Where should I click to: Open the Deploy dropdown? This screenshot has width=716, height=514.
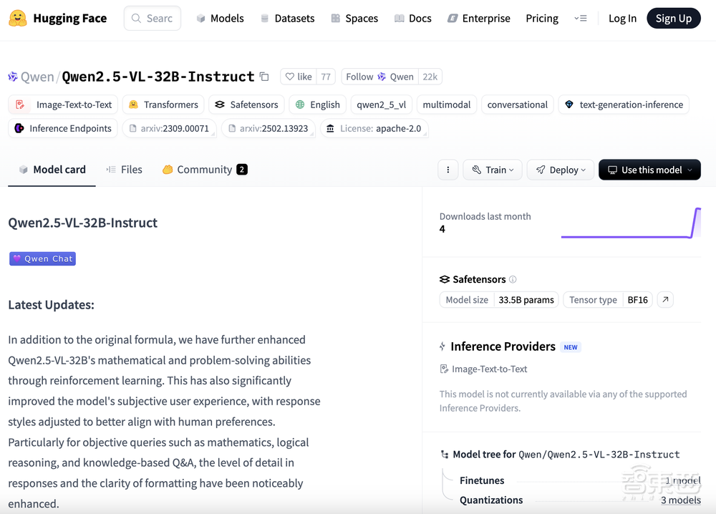(x=561, y=170)
